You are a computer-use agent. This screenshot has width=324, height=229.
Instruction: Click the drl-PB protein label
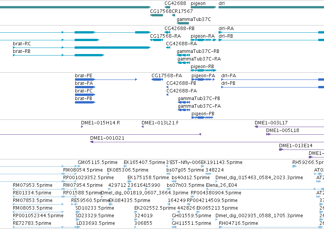[x=228, y=83]
